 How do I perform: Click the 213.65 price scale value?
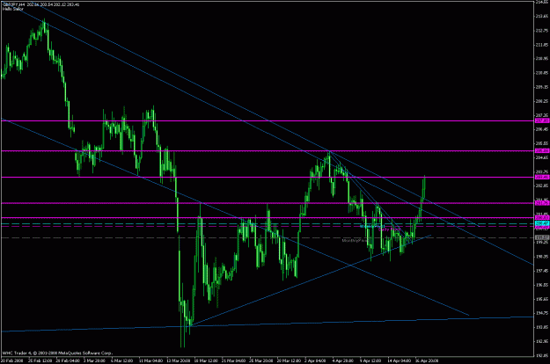542,16
